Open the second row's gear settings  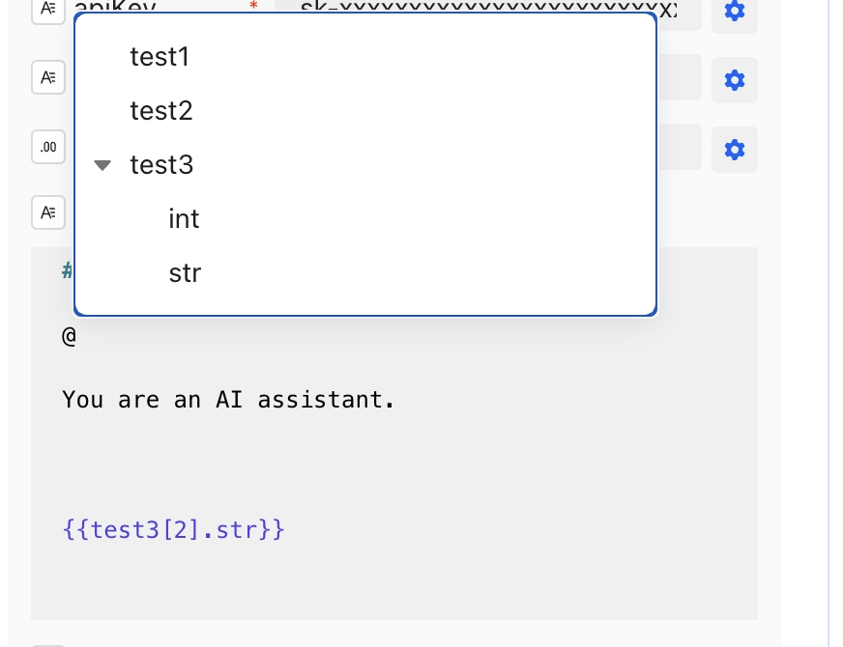(735, 80)
